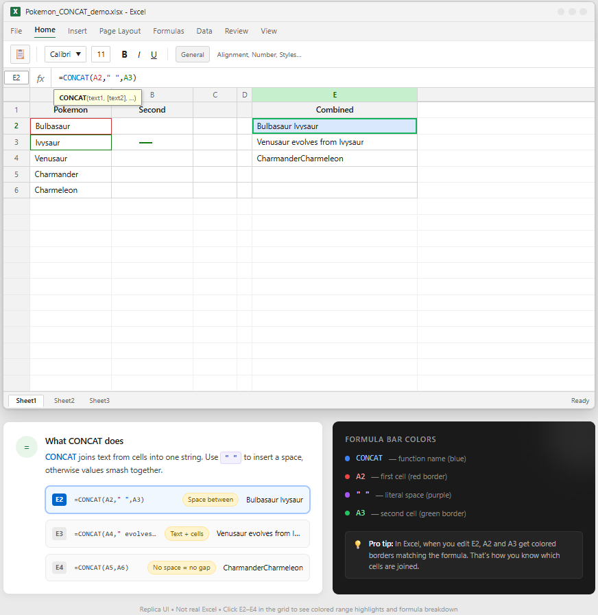Select column D header
Image resolution: width=598 pixels, height=615 pixels.
tap(245, 95)
